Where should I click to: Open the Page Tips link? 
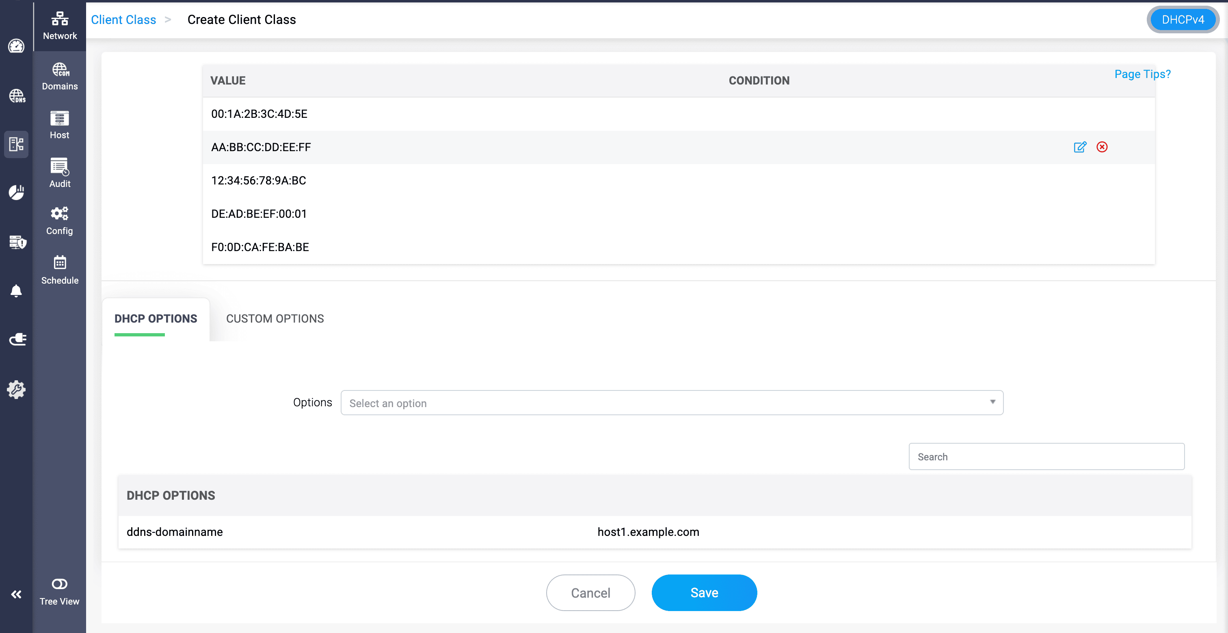[1142, 74]
